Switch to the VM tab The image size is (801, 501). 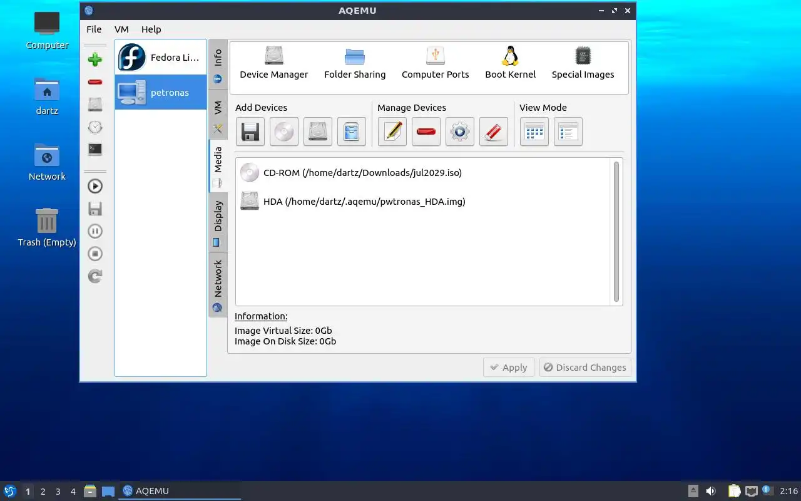[x=218, y=115]
